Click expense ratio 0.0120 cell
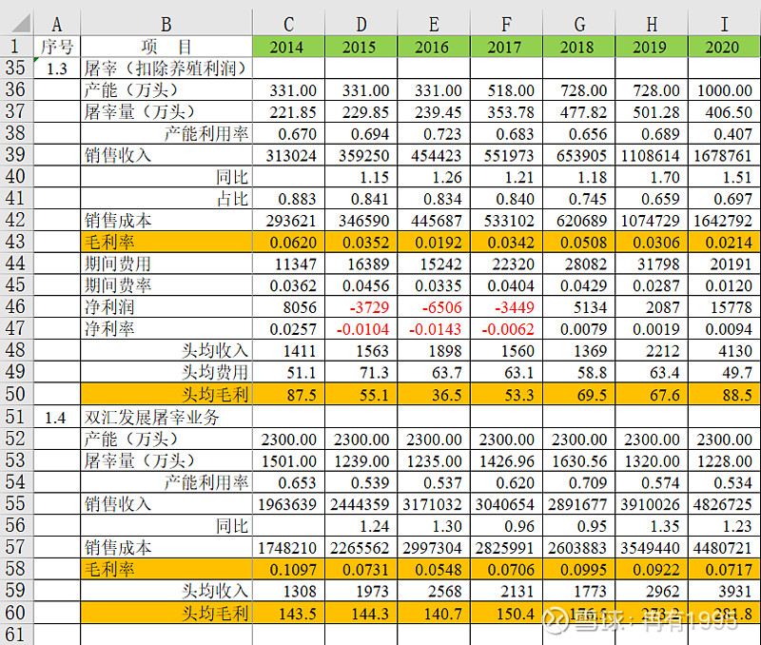 point(724,284)
